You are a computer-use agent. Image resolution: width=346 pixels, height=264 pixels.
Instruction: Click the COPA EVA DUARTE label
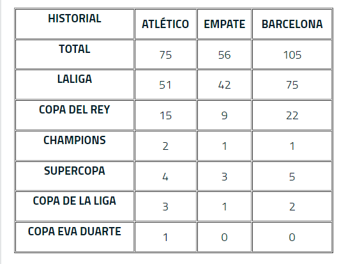[x=75, y=231]
